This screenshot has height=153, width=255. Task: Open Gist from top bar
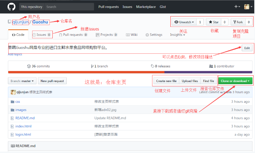[x=162, y=7]
